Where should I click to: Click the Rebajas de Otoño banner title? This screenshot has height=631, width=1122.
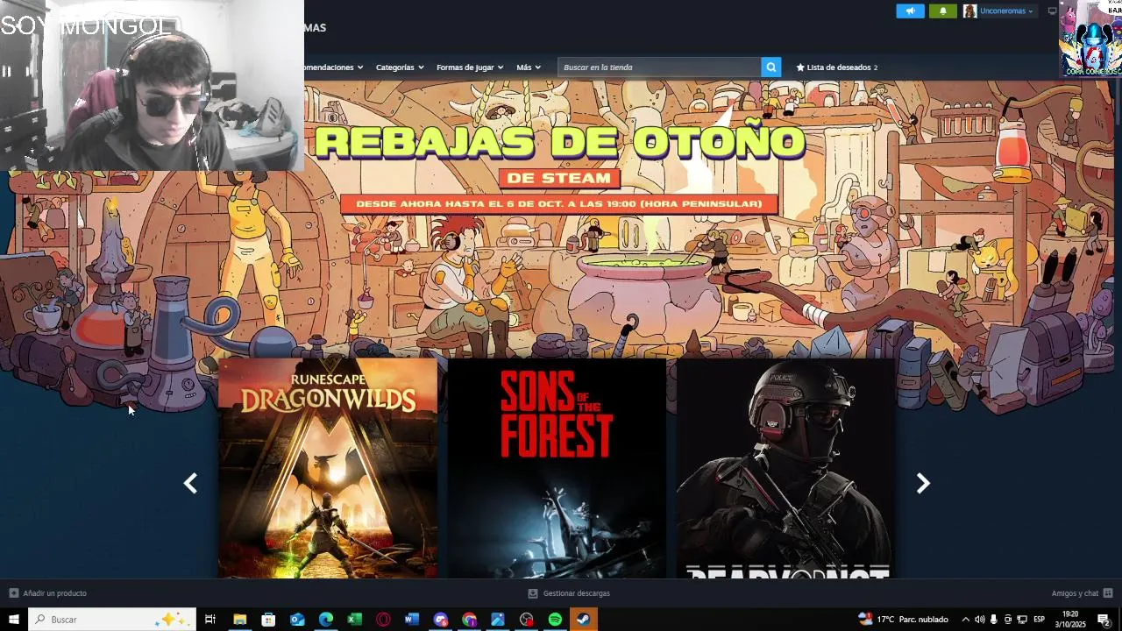[x=559, y=142]
